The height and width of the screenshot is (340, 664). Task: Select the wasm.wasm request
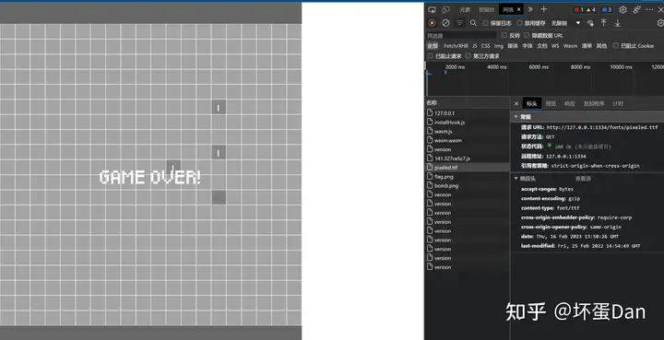click(x=468, y=140)
